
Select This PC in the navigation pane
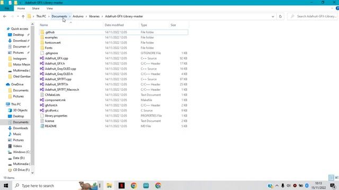pos(16,104)
